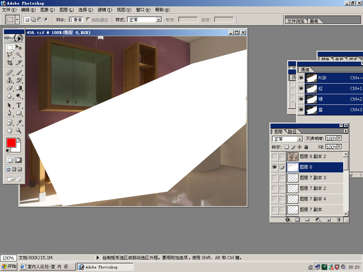Click the white background color swatch
363x272 pixels.
point(18,149)
